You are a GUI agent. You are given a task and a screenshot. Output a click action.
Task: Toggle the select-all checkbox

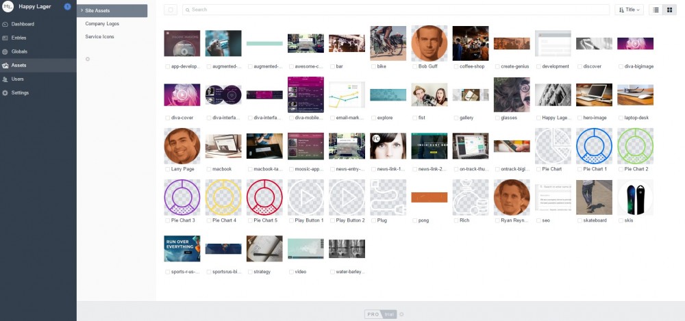coord(171,10)
